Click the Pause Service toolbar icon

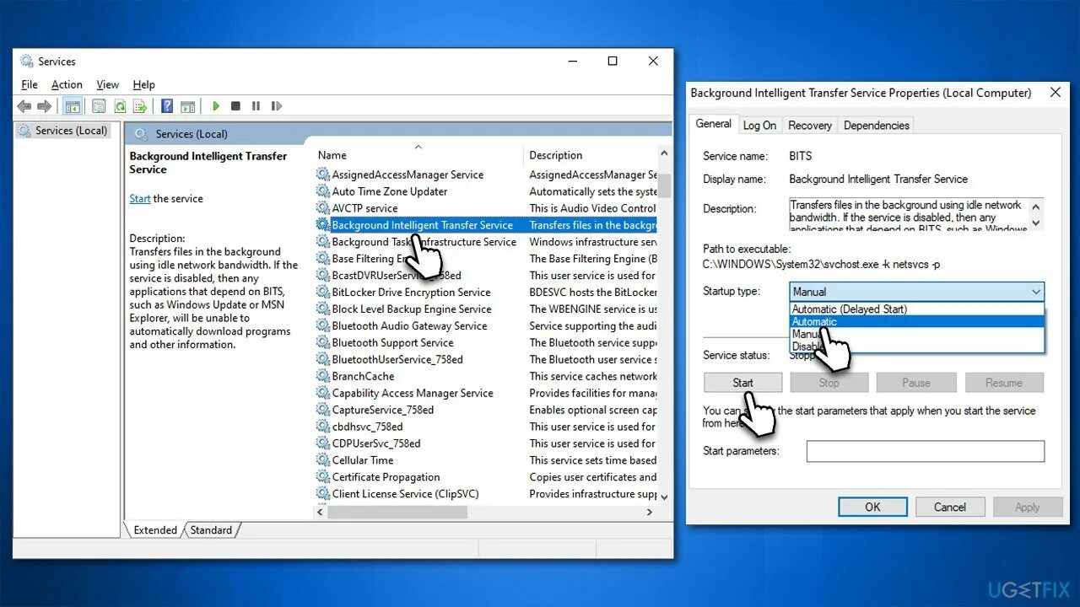[256, 105]
